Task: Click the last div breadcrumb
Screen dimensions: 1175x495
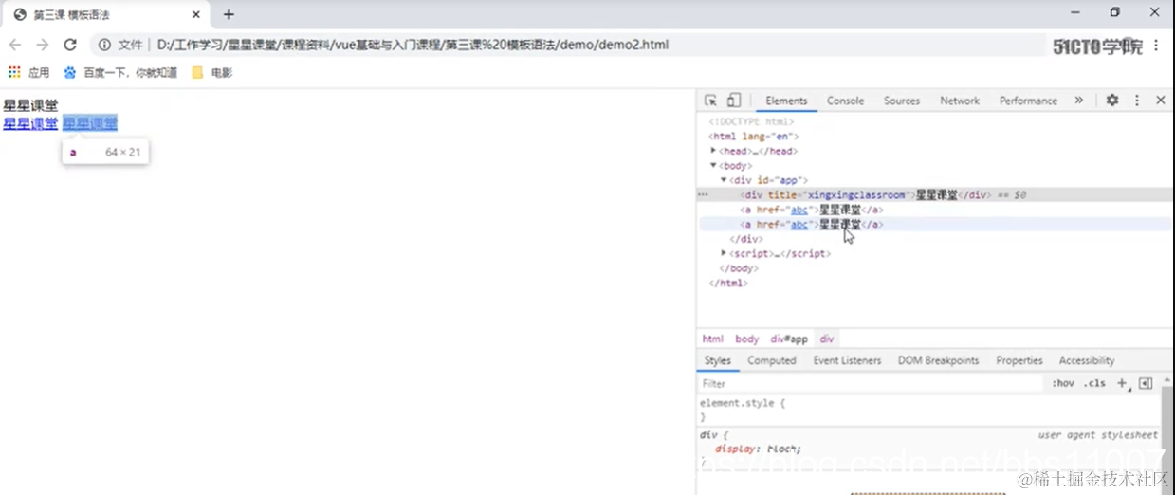Action: pyautogui.click(x=827, y=339)
